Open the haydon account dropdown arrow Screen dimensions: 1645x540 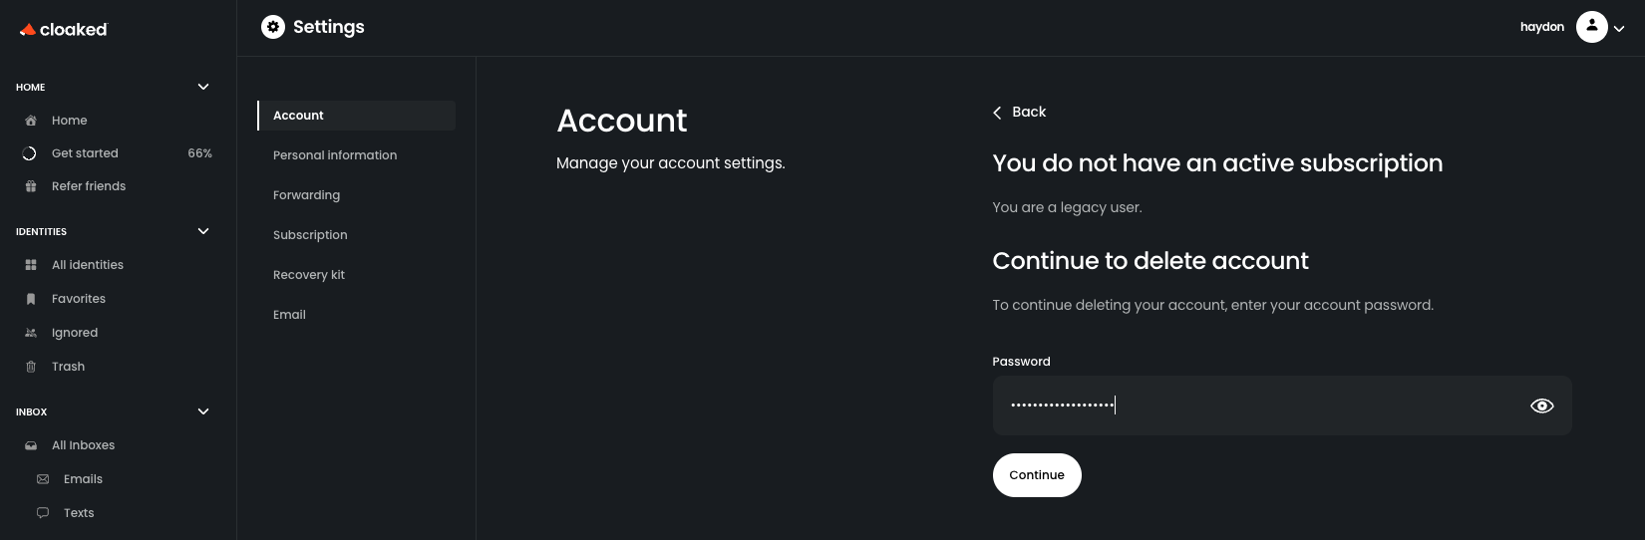pyautogui.click(x=1619, y=29)
